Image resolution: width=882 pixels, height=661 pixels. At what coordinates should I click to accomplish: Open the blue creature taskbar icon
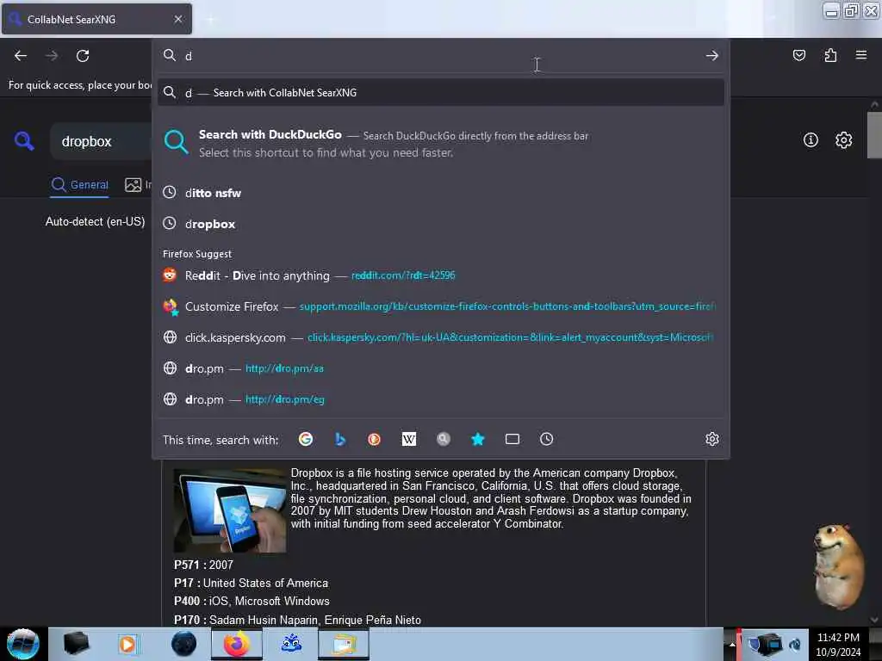[x=291, y=644]
